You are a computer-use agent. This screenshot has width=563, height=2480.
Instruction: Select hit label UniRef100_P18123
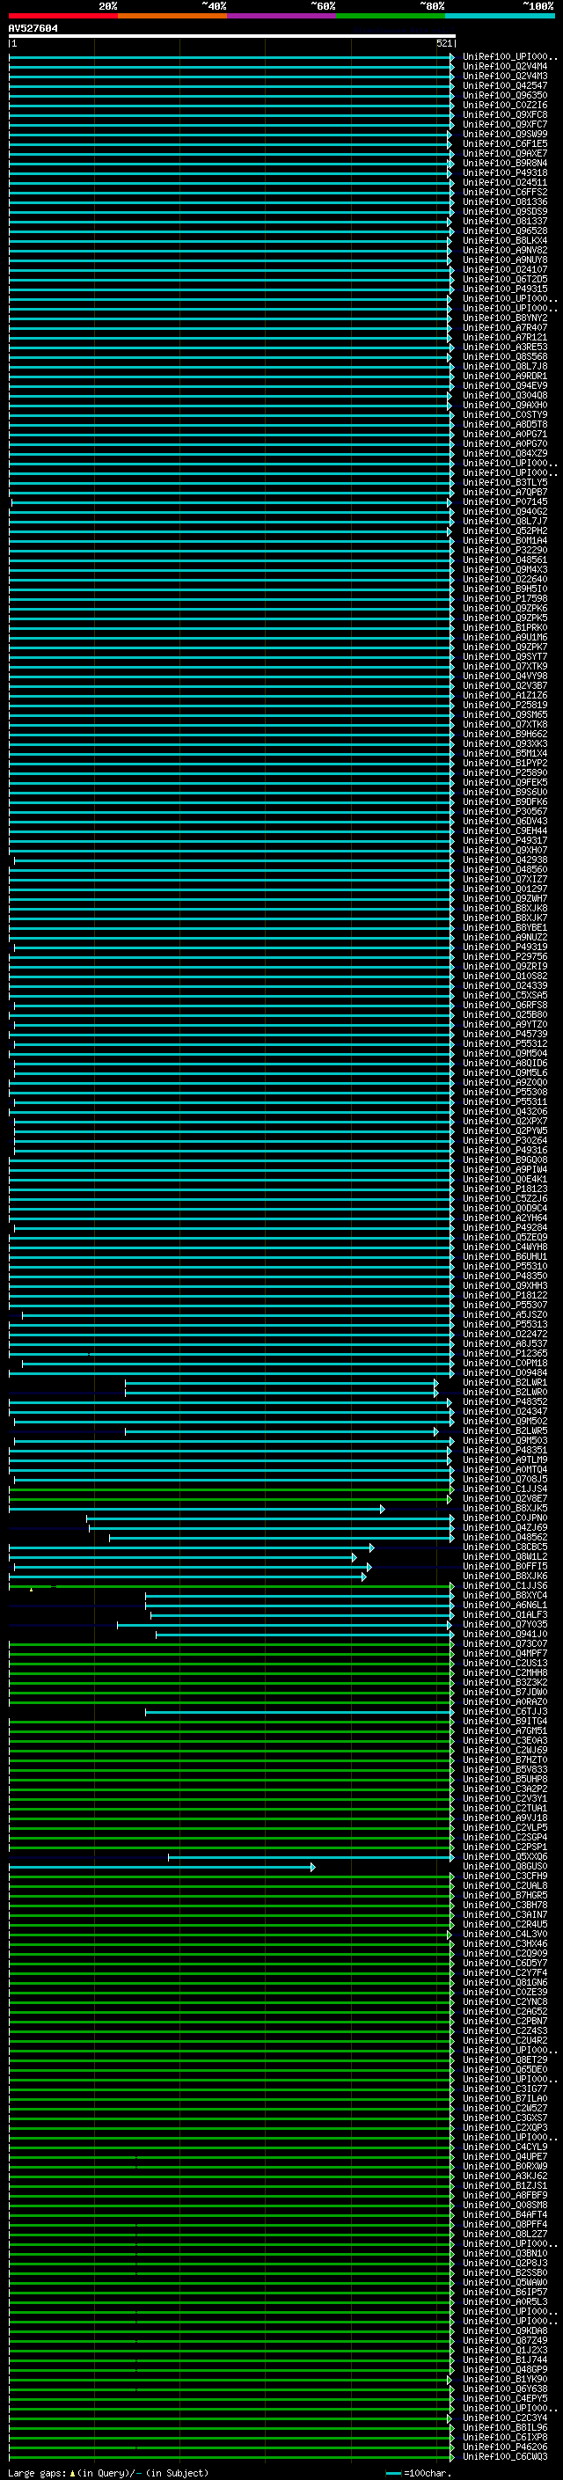pos(504,1188)
